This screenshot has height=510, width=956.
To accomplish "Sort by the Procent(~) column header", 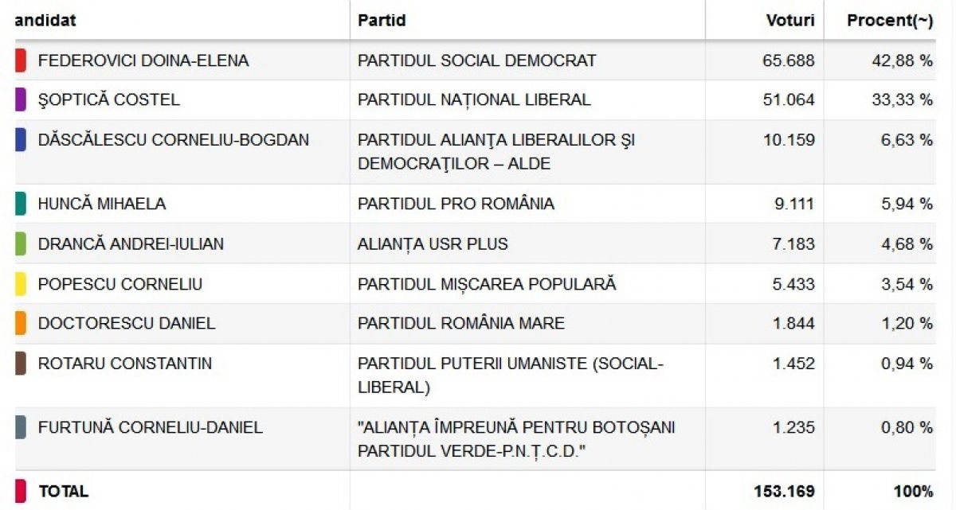I will click(889, 21).
